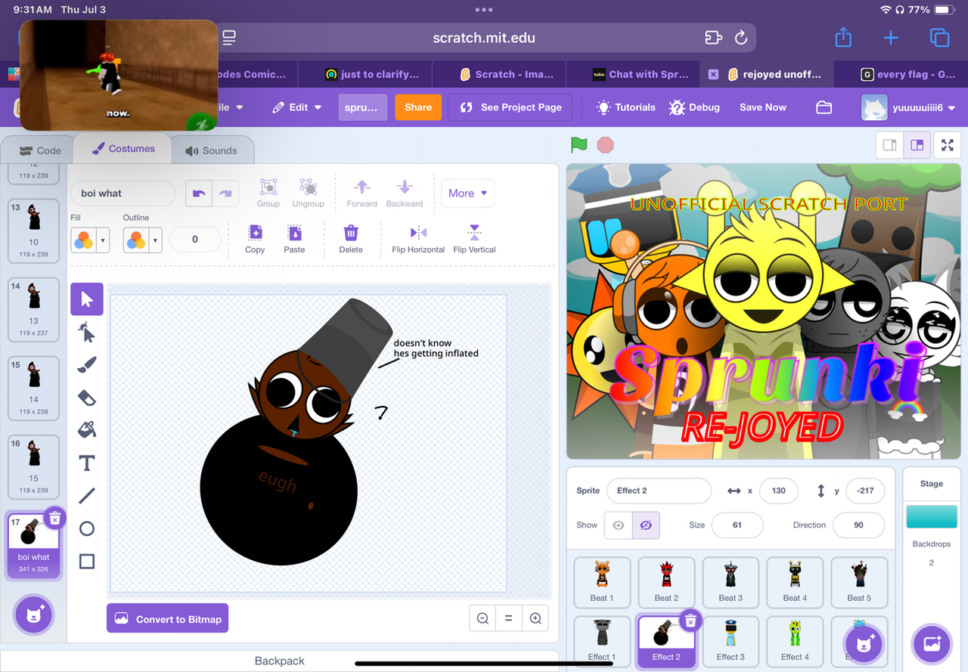Select the Fill bucket tool
This screenshot has height=672, width=968.
(x=87, y=430)
